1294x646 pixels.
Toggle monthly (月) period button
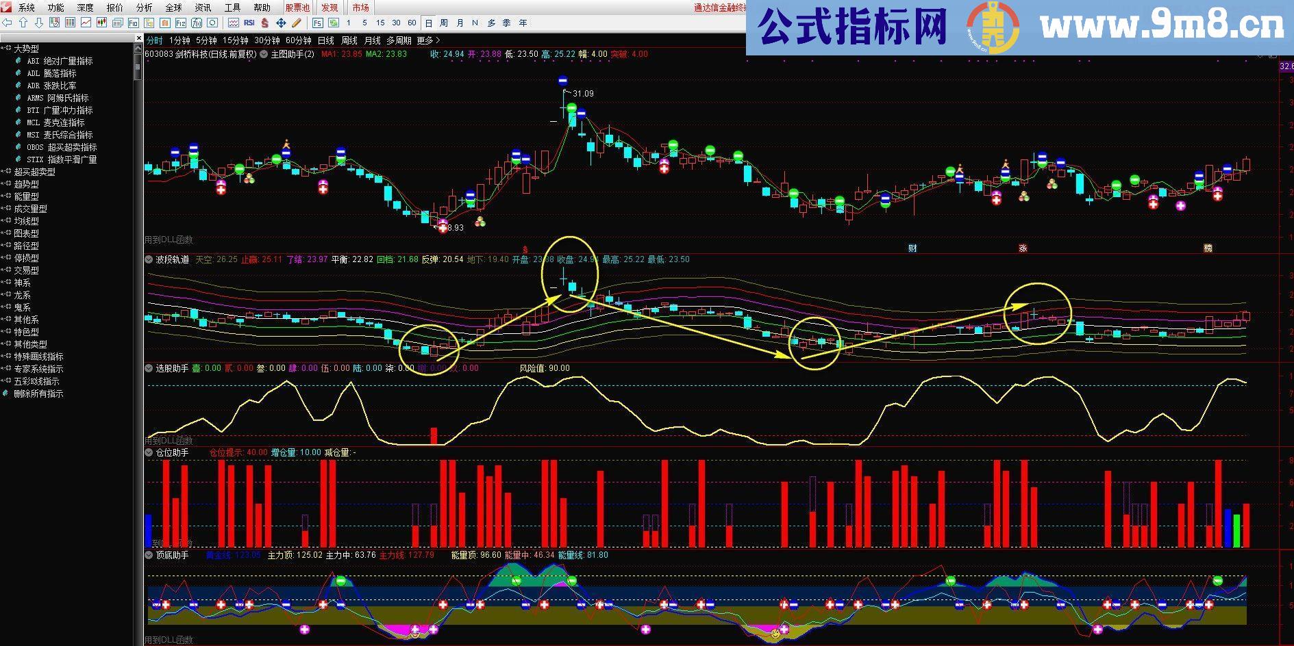click(460, 23)
